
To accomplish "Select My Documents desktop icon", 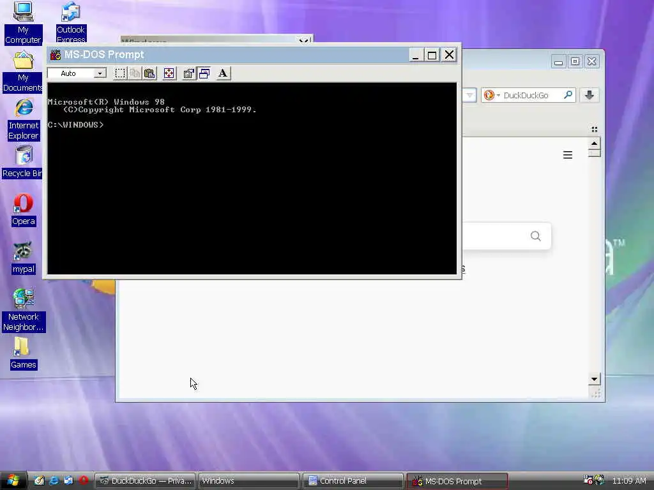I will coord(23,71).
